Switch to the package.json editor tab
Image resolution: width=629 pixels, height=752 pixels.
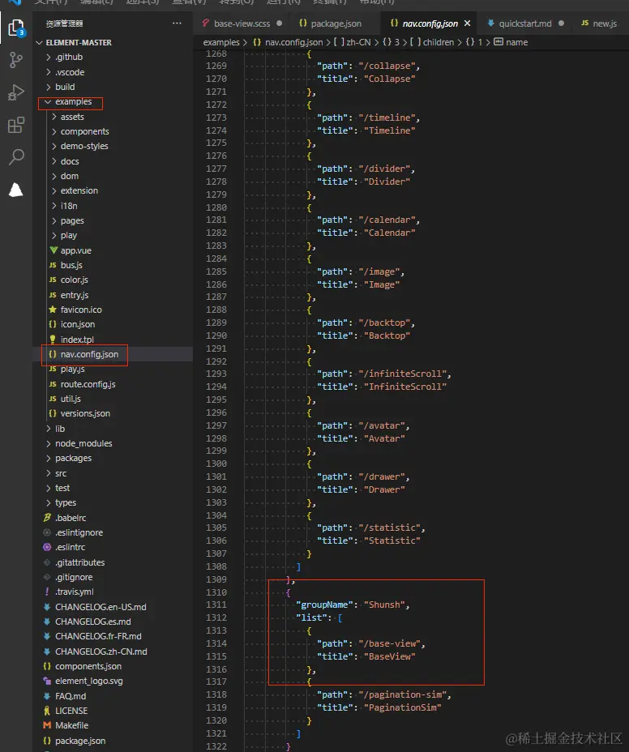click(336, 23)
